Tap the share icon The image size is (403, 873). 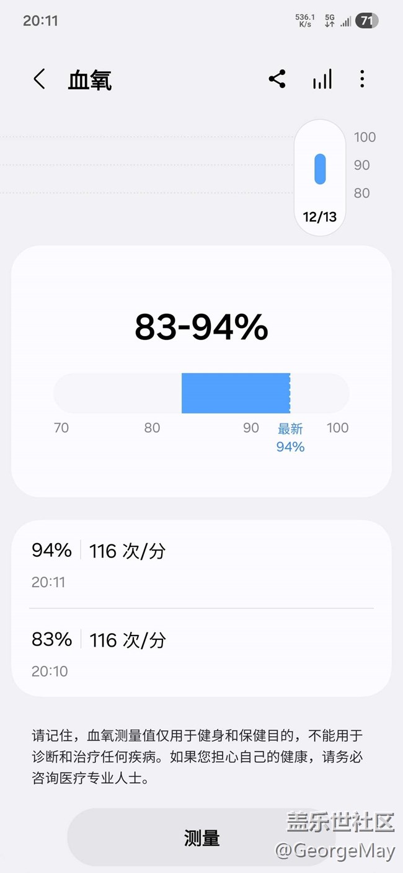[277, 79]
